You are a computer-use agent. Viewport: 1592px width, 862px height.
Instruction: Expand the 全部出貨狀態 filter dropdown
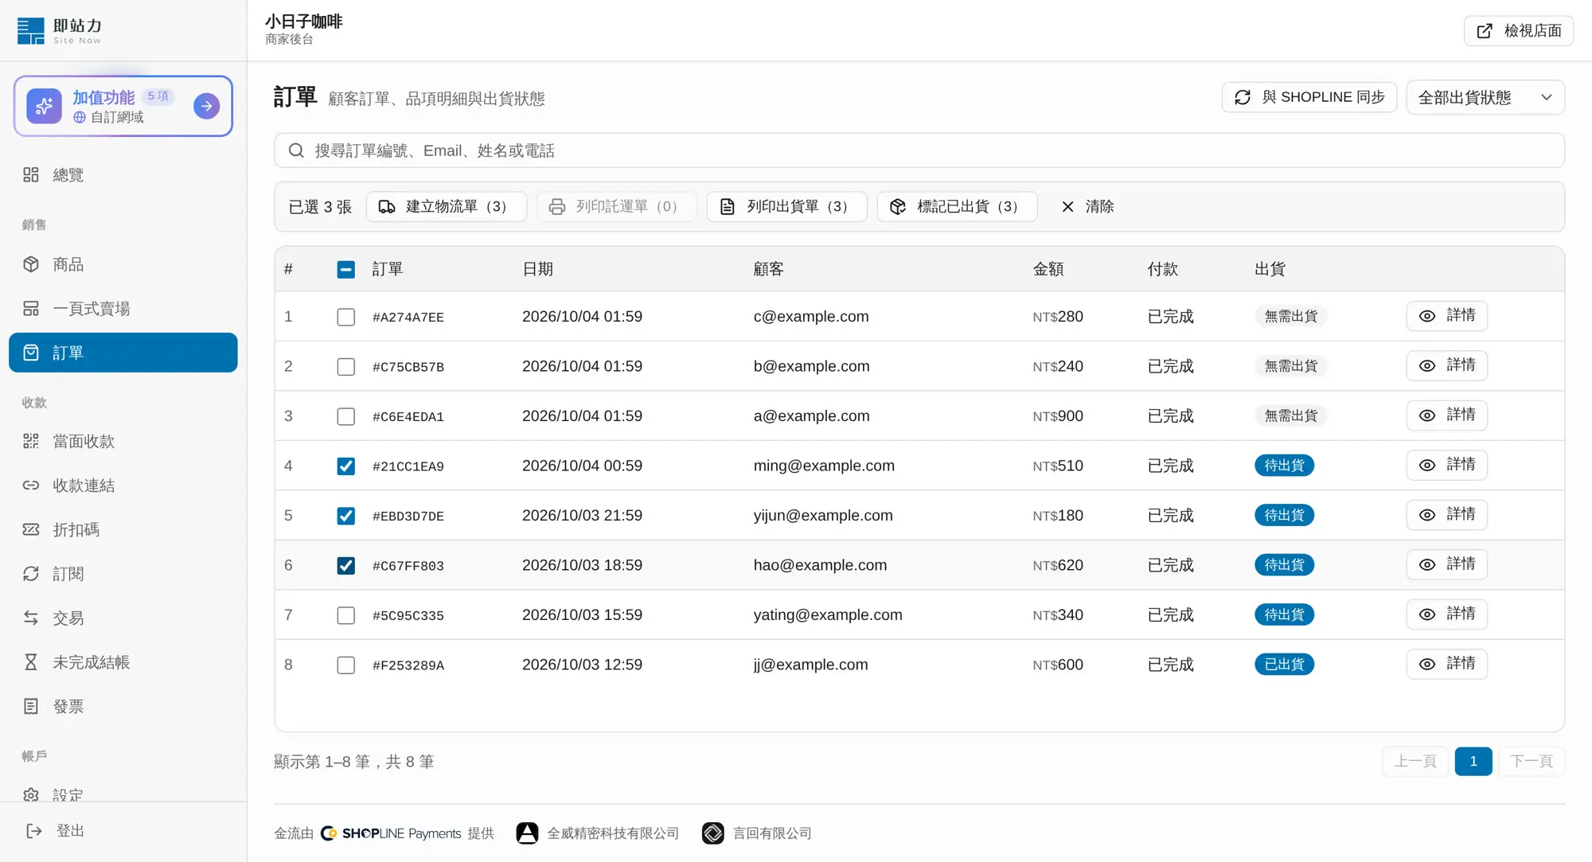[1485, 97]
